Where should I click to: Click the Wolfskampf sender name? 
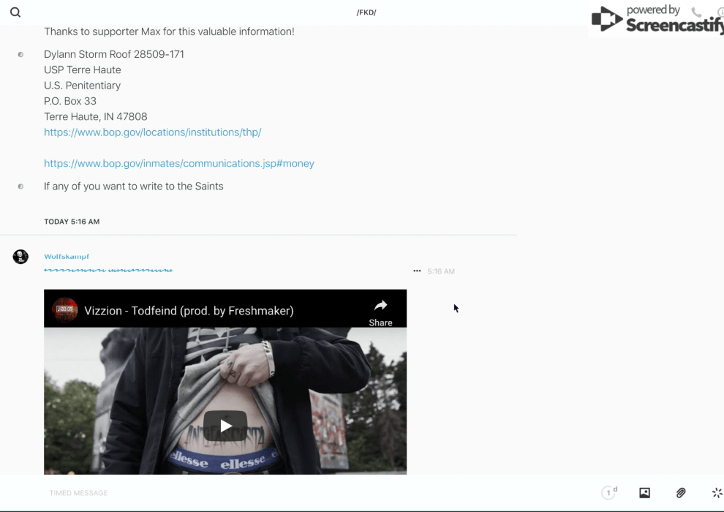point(67,257)
